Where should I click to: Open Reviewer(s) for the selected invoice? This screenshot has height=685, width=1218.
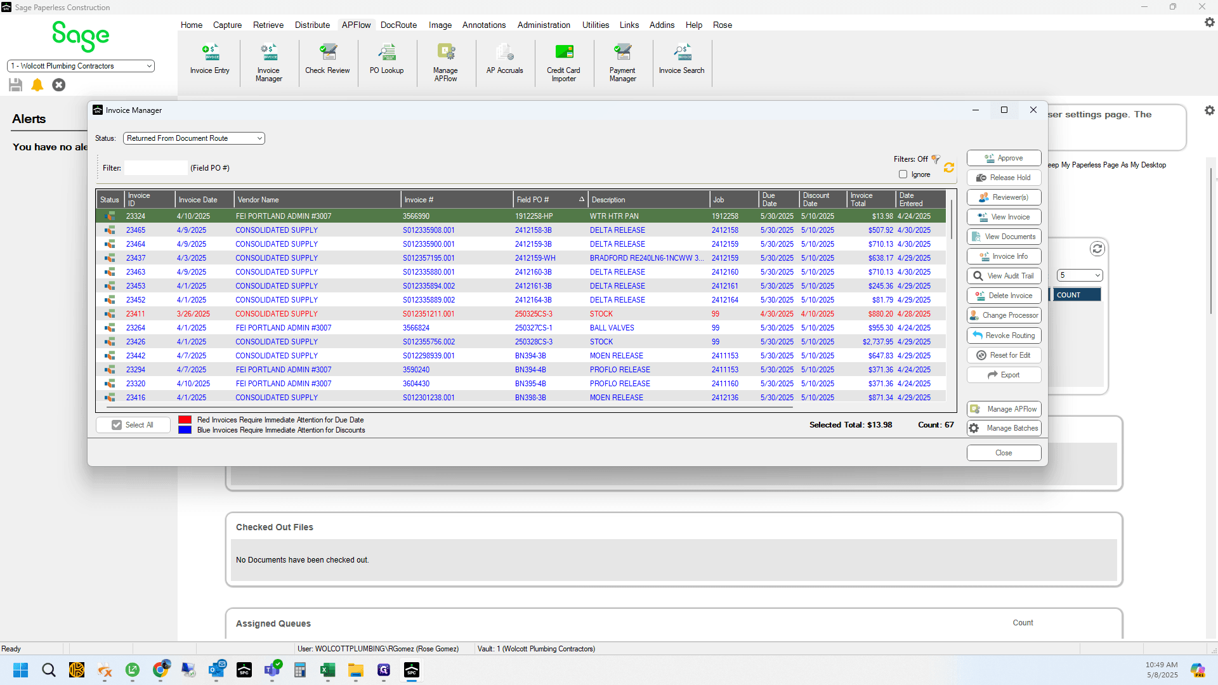(x=1004, y=197)
